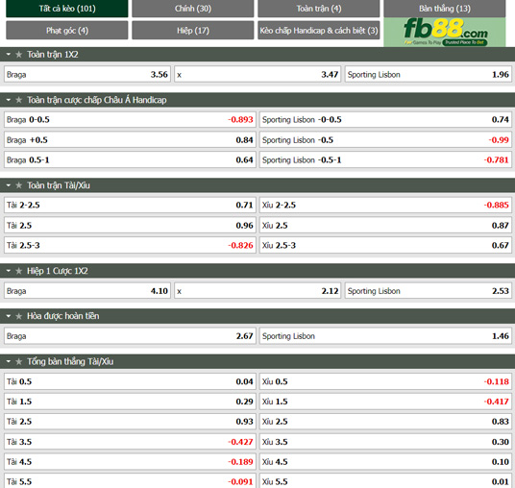Image resolution: width=515 pixels, height=488 pixels.
Task: Select Sporting Lisbon draw-no-bet at 1.46
Action: coord(385,336)
